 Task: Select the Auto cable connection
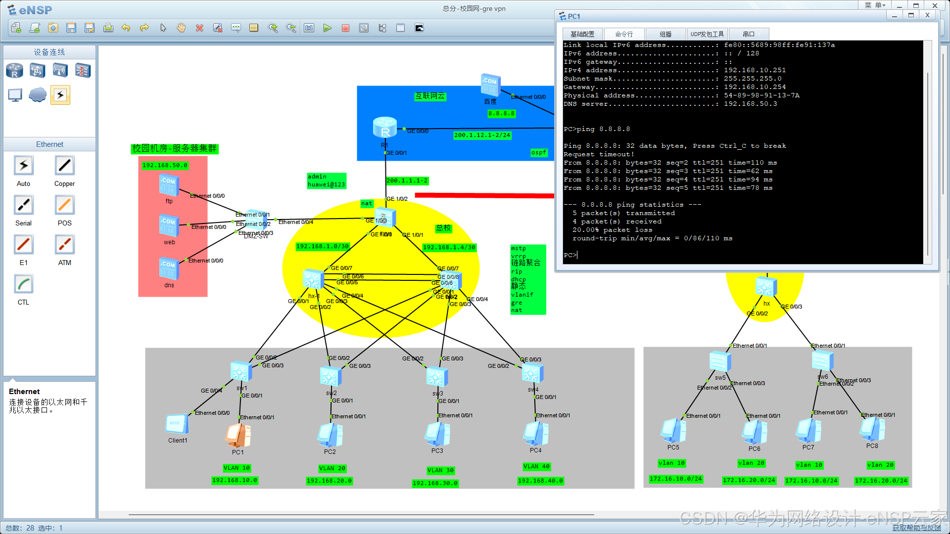(x=23, y=166)
